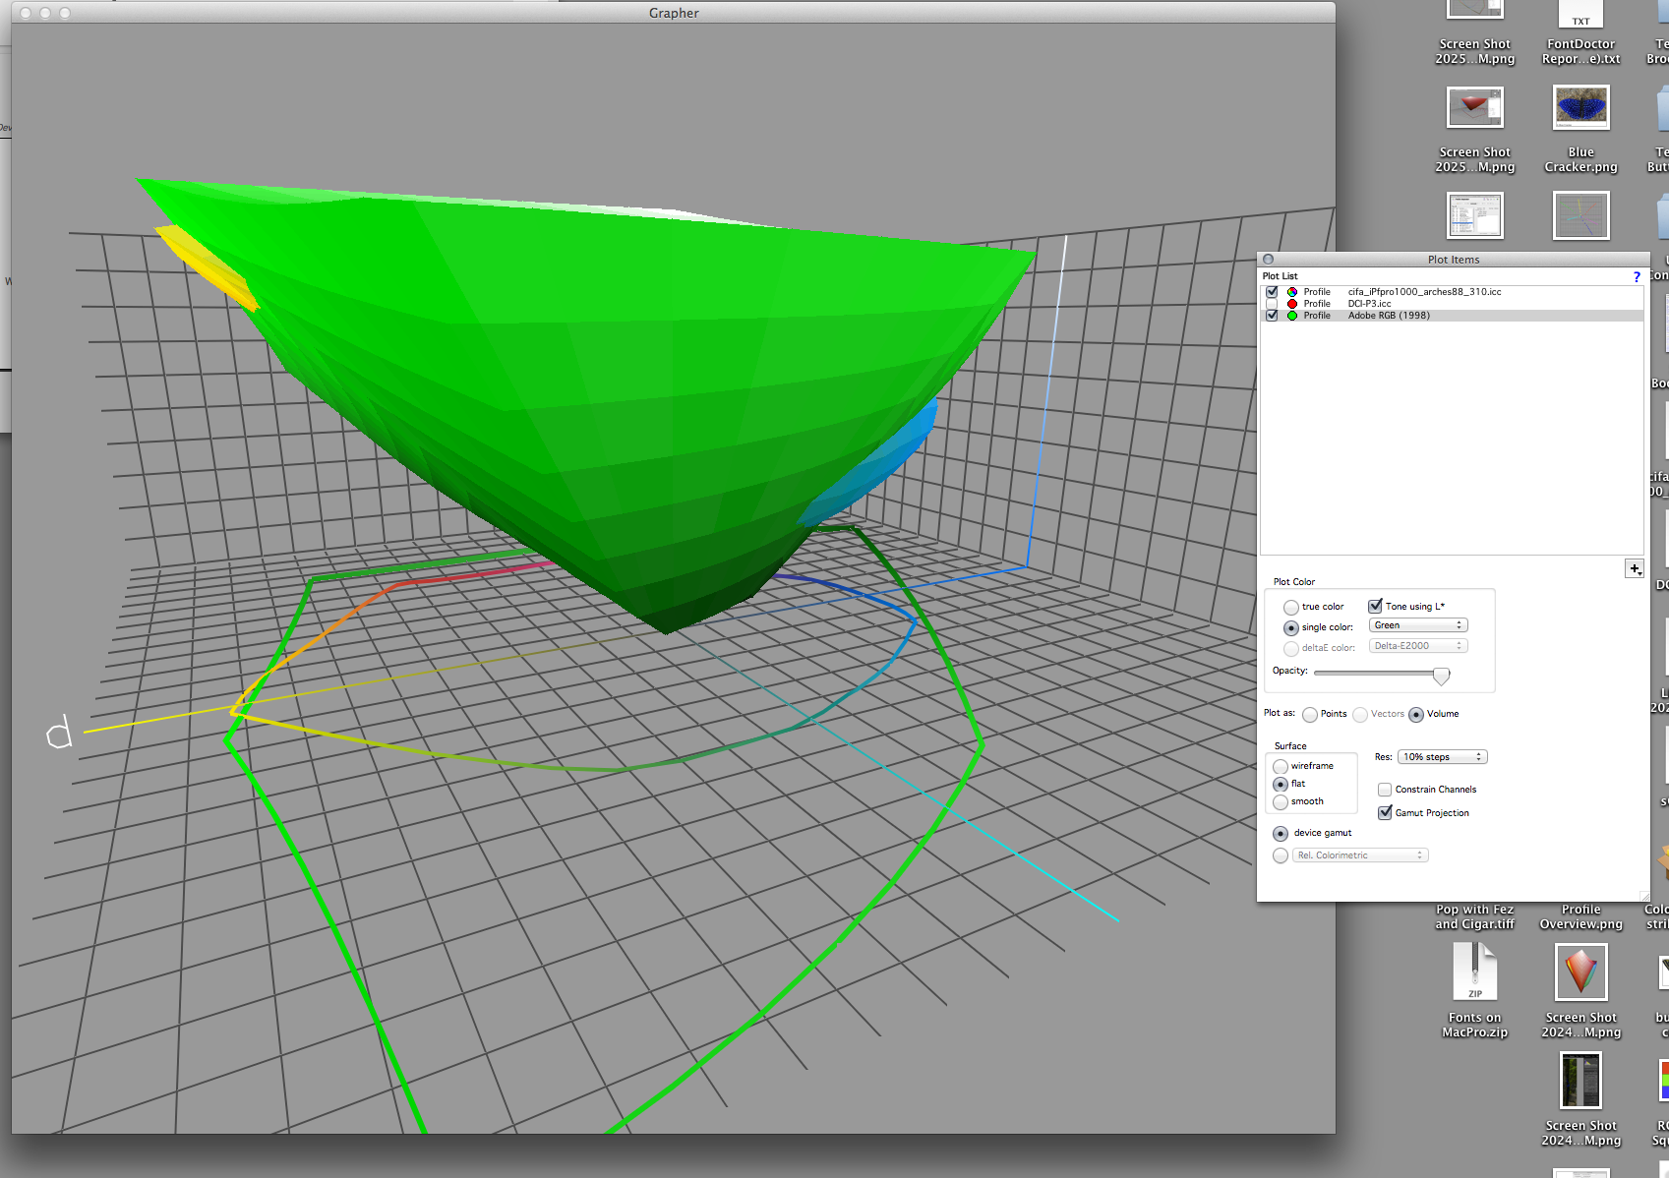Screen dimensions: 1669x1178
Task: Click the Profile Overview.png file label
Action: tap(1580, 916)
